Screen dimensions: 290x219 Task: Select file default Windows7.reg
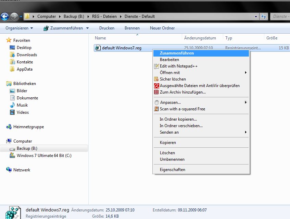[x=122, y=48]
